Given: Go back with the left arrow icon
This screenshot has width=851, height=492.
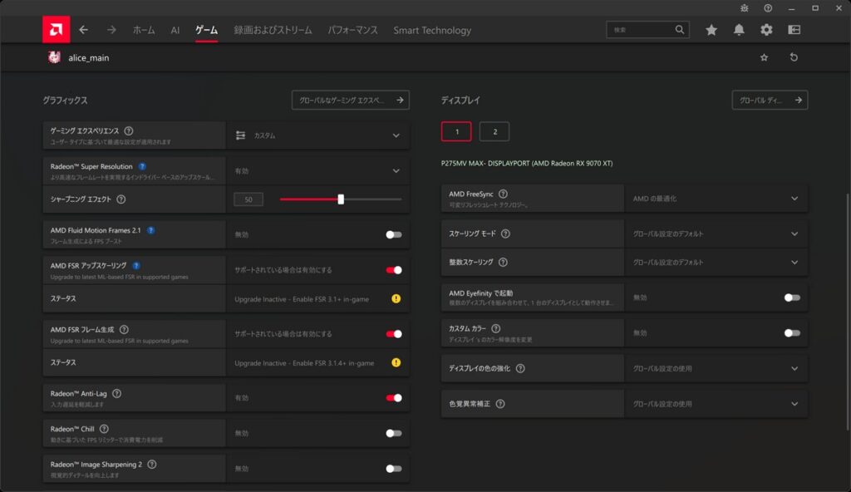Looking at the screenshot, I should (x=83, y=30).
